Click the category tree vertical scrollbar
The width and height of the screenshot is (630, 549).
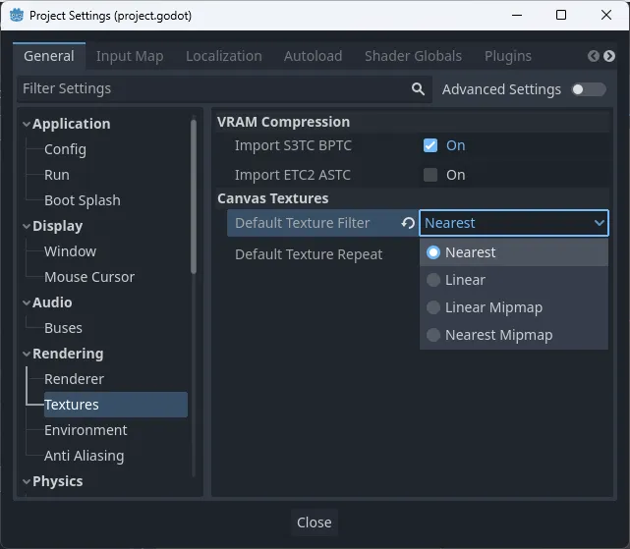[194, 196]
